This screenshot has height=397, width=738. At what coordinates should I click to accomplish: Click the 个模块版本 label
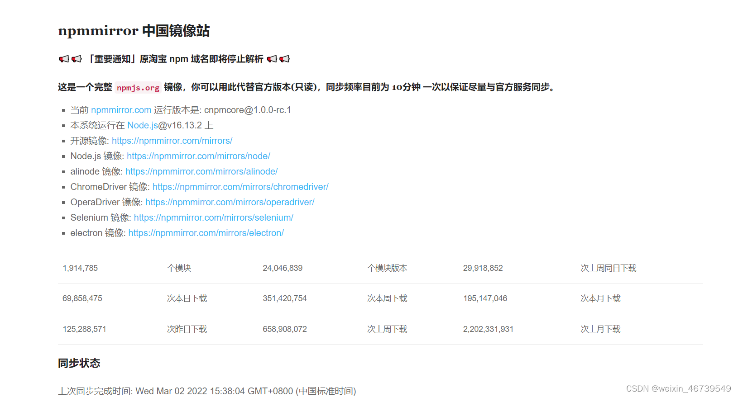[x=387, y=268]
